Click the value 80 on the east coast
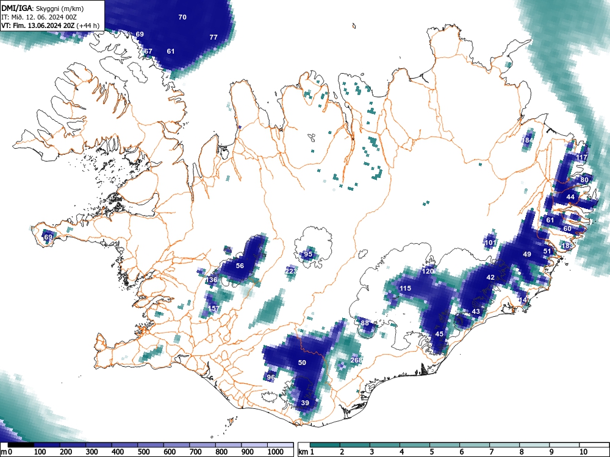The image size is (610, 457). (x=584, y=180)
